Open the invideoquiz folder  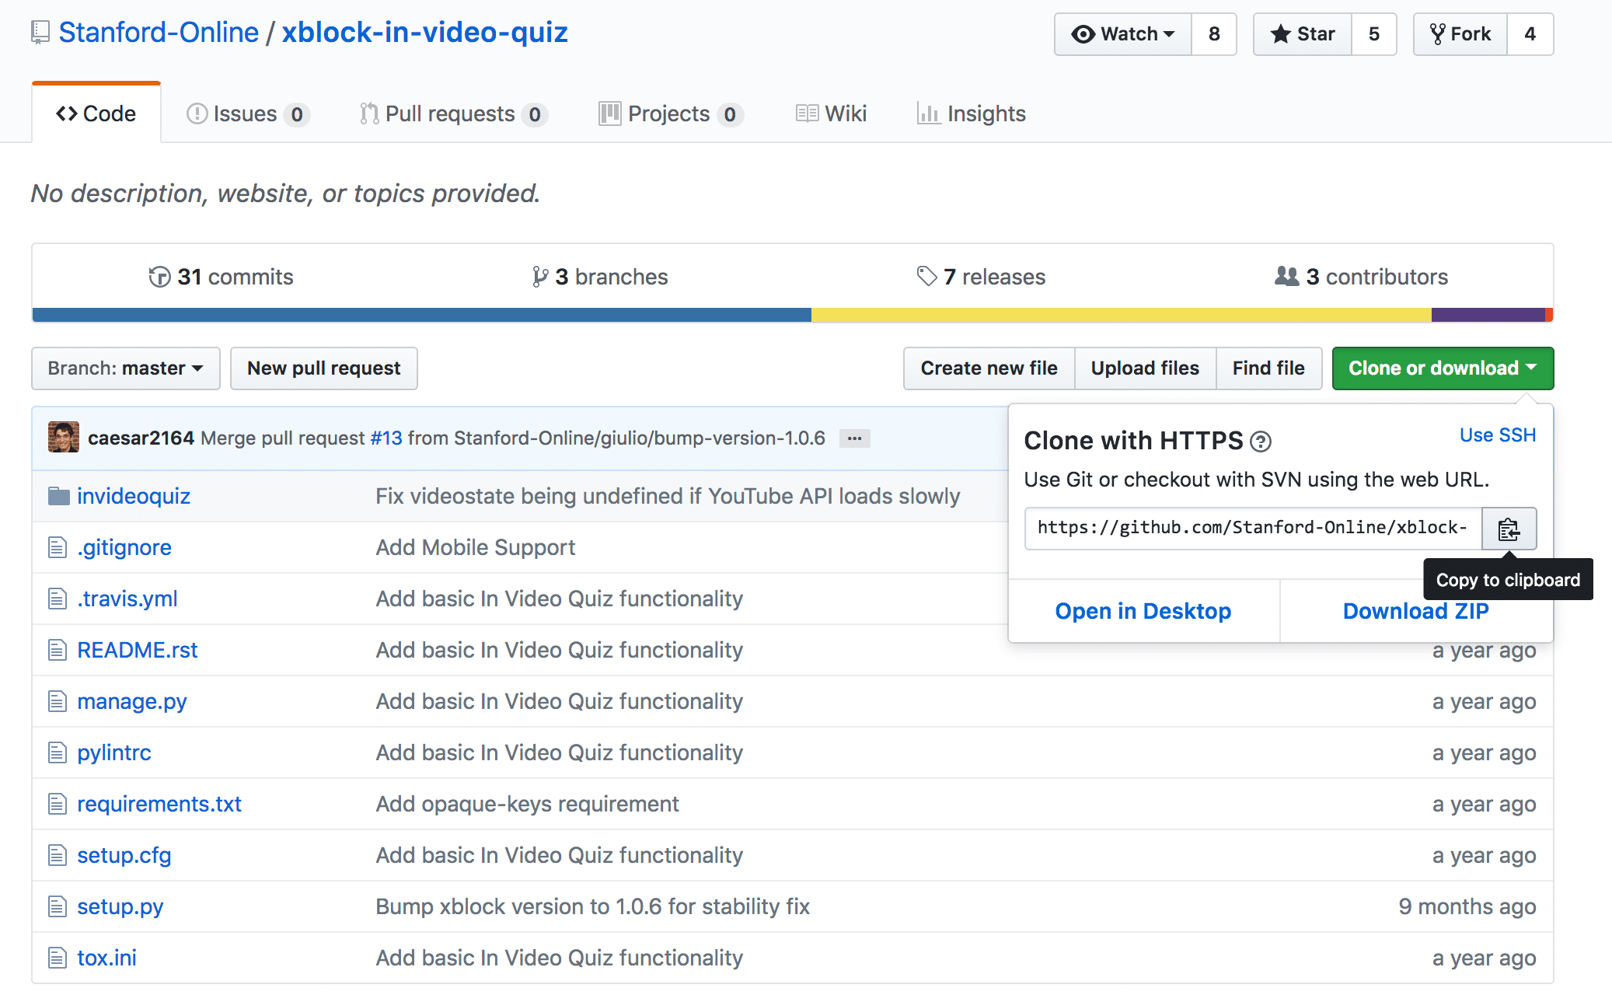[134, 496]
